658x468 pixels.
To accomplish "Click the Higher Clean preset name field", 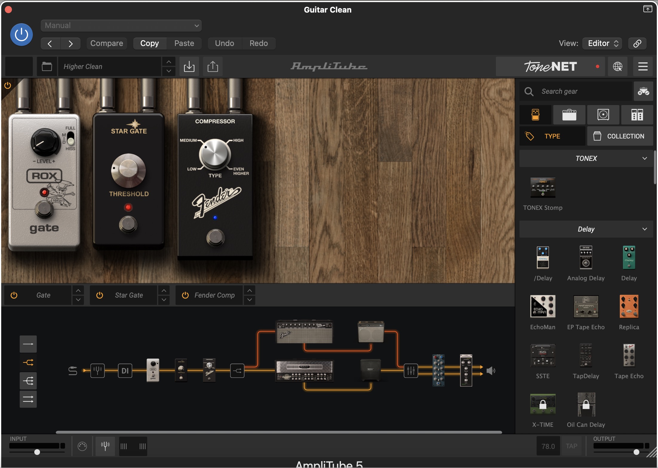I will pos(110,67).
